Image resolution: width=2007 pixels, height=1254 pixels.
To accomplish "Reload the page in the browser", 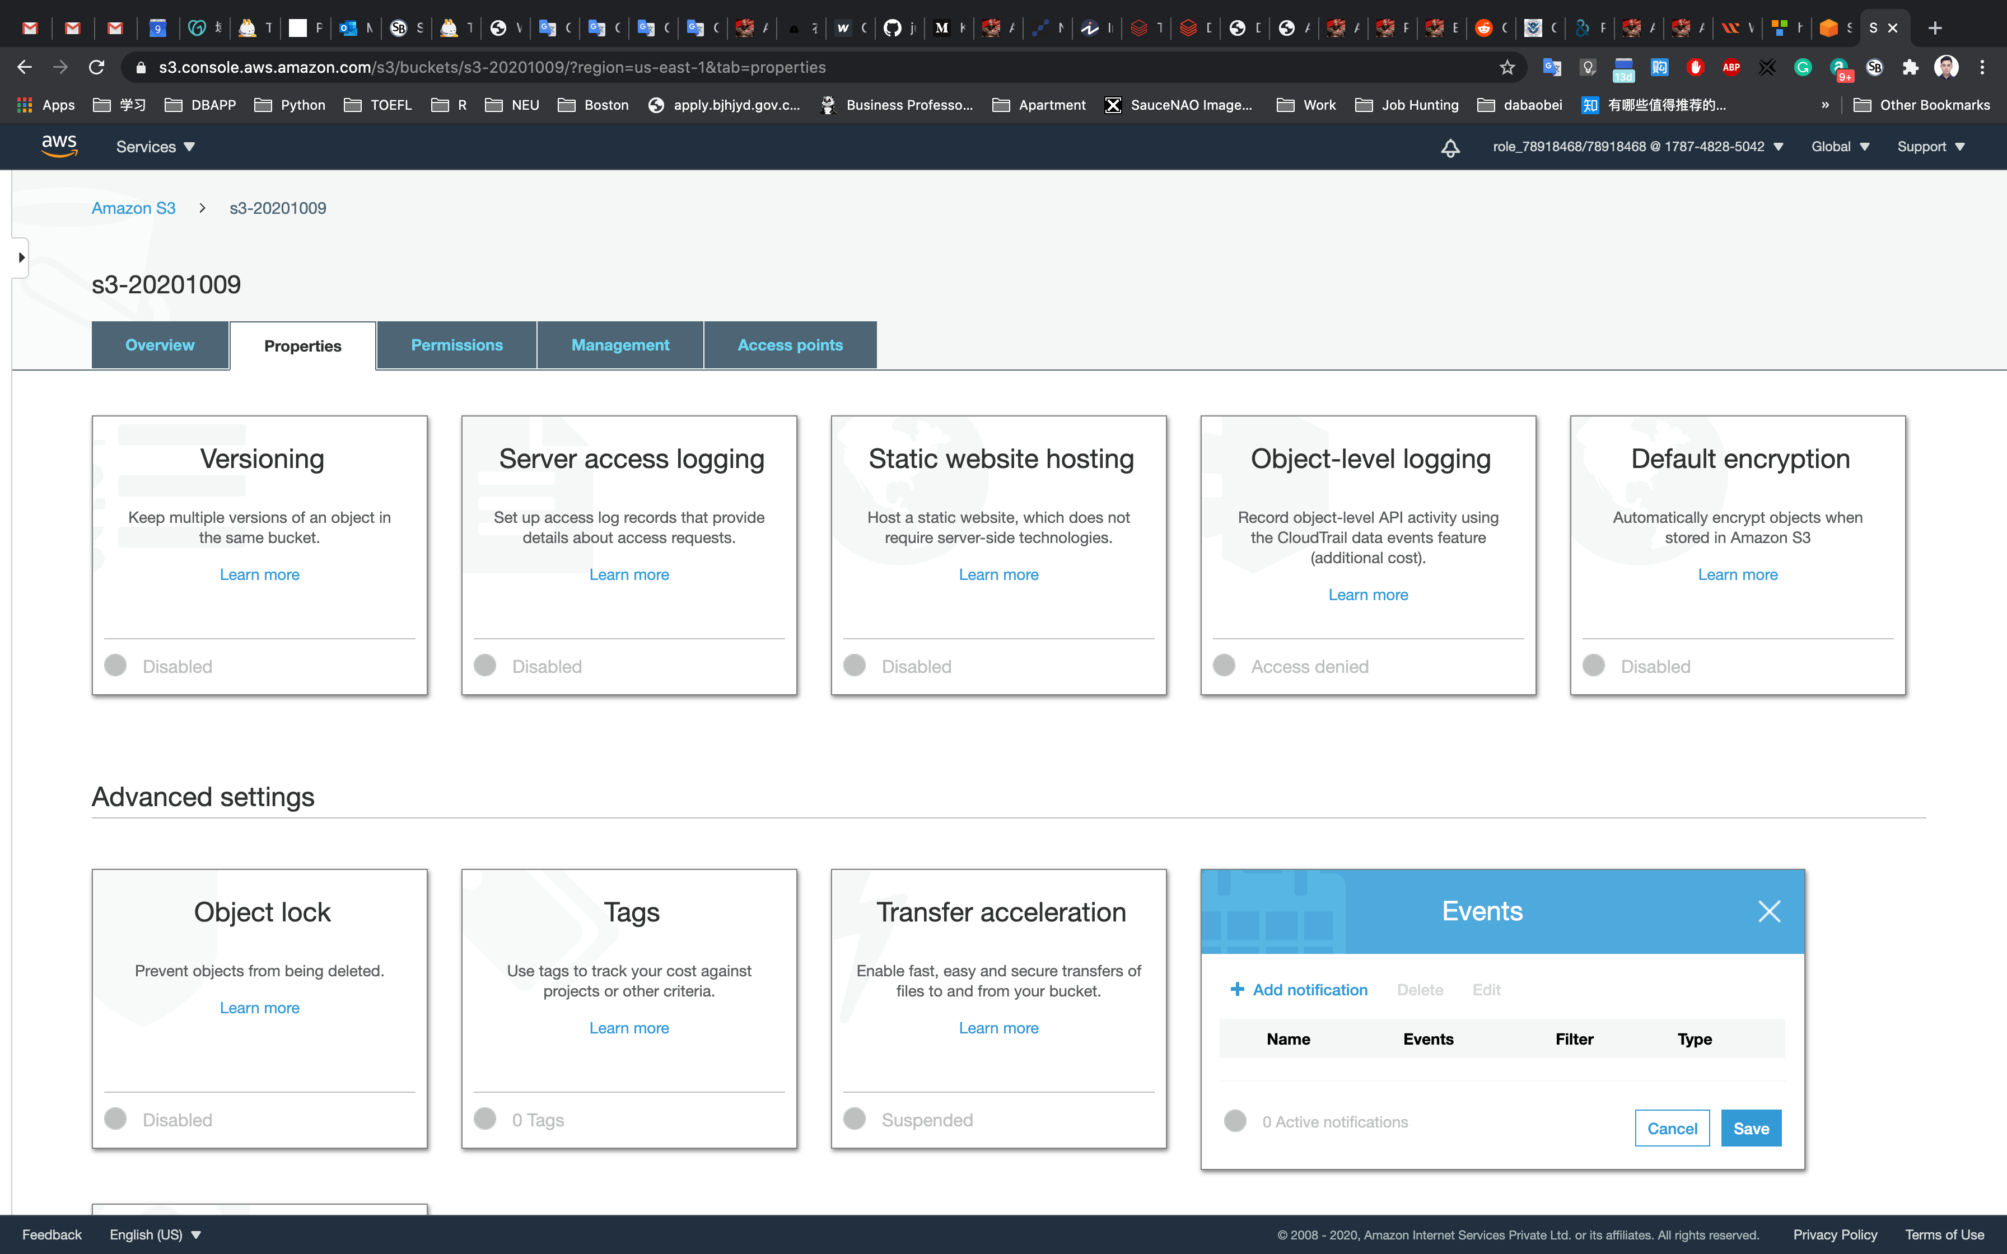I will 97,67.
